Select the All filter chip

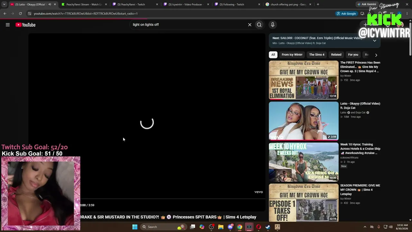[273, 54]
